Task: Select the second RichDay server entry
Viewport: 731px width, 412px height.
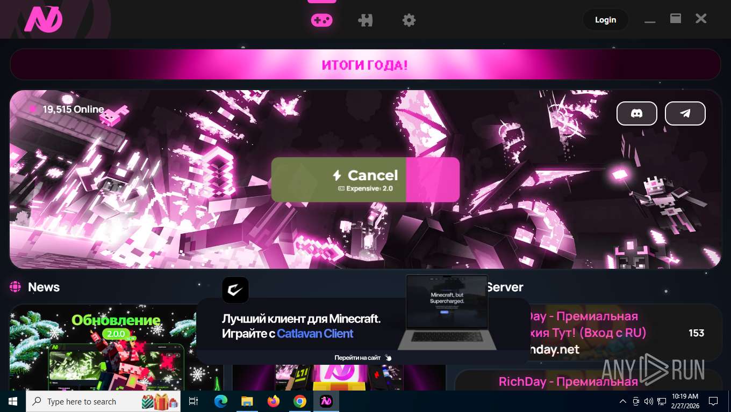Action: point(588,380)
